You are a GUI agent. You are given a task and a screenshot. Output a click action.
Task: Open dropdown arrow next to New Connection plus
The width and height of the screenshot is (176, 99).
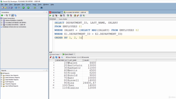pyautogui.click(x=4, y=15)
